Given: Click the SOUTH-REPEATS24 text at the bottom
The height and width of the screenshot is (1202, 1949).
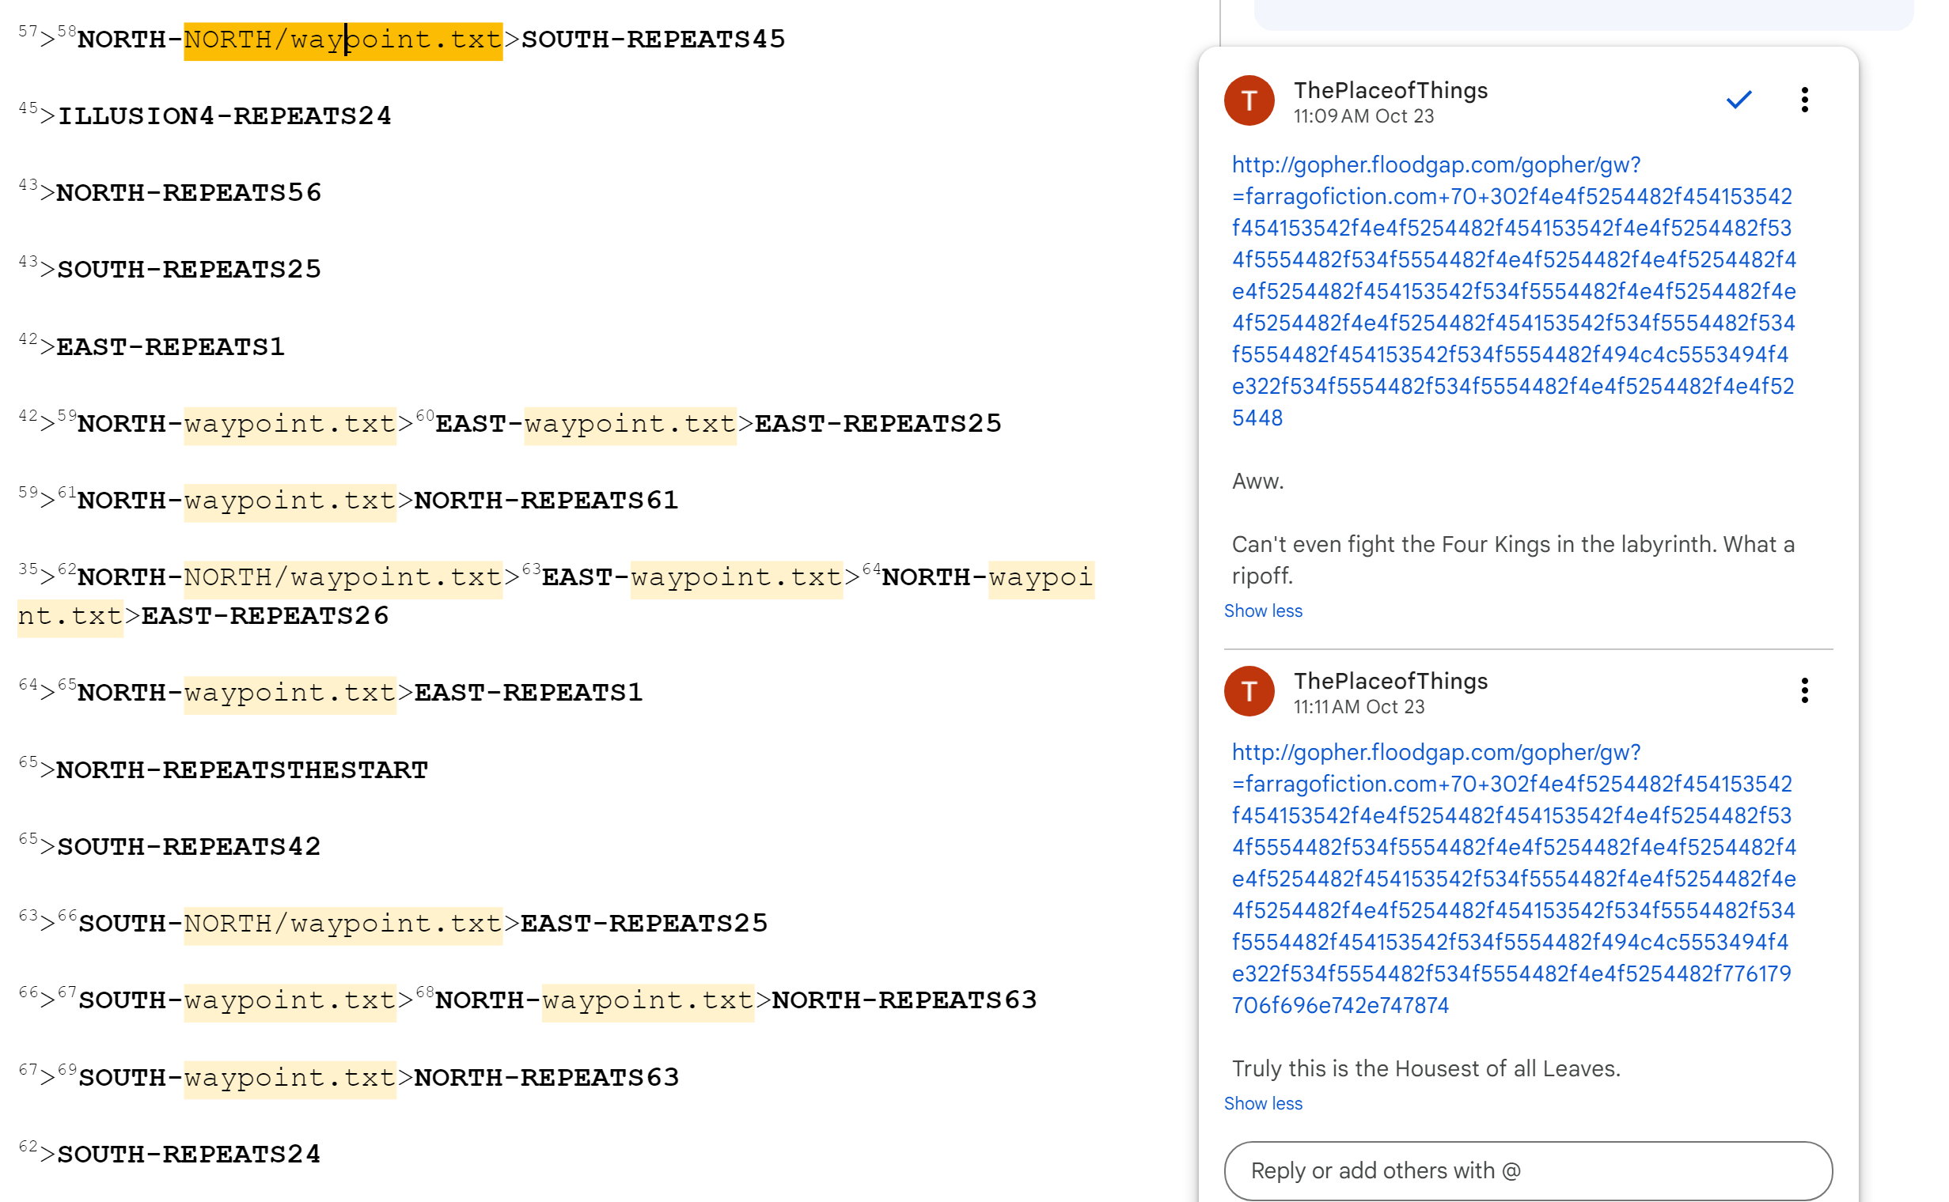Looking at the screenshot, I should (188, 1154).
